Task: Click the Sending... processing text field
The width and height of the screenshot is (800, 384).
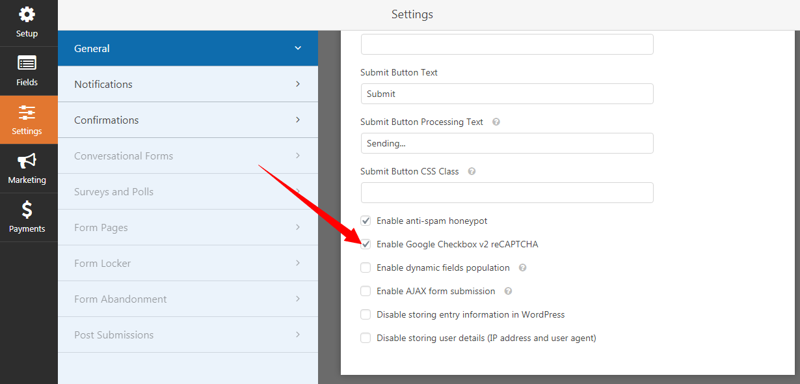Action: 507,143
